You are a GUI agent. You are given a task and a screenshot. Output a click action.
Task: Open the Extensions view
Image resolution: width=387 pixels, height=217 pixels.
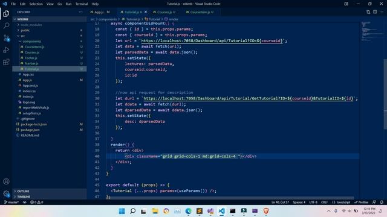coord(6,61)
